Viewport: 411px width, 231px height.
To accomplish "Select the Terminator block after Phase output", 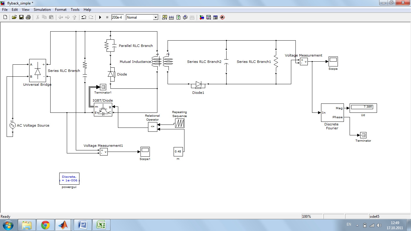I will 363,135.
